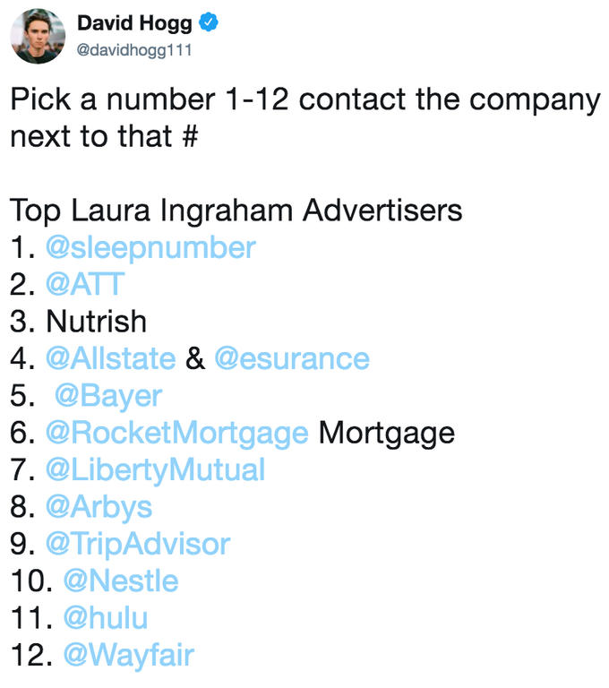The image size is (609, 688).
Task: Open the @Bayer mention link
Action: [108, 396]
